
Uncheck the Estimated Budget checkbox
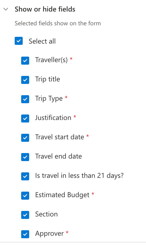pyautogui.click(x=25, y=196)
